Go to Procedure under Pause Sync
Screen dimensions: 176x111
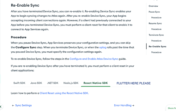click(x=156, y=18)
